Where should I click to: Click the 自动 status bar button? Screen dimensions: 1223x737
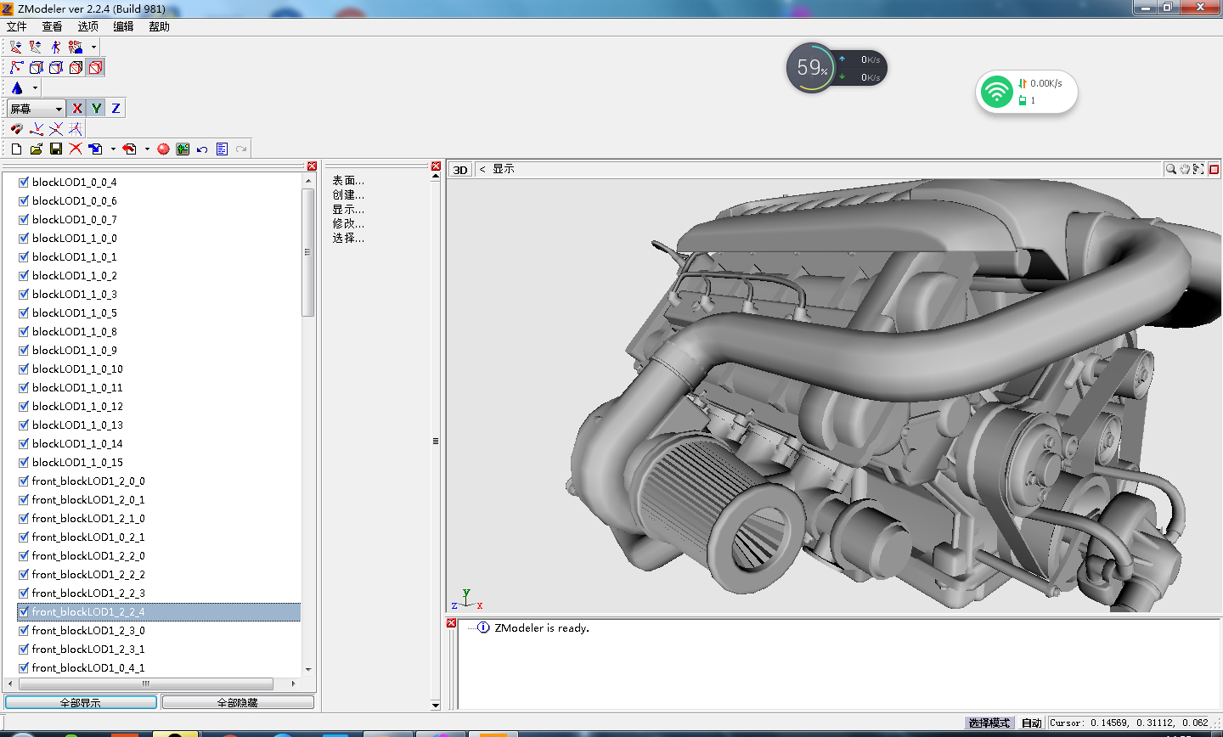point(1032,723)
